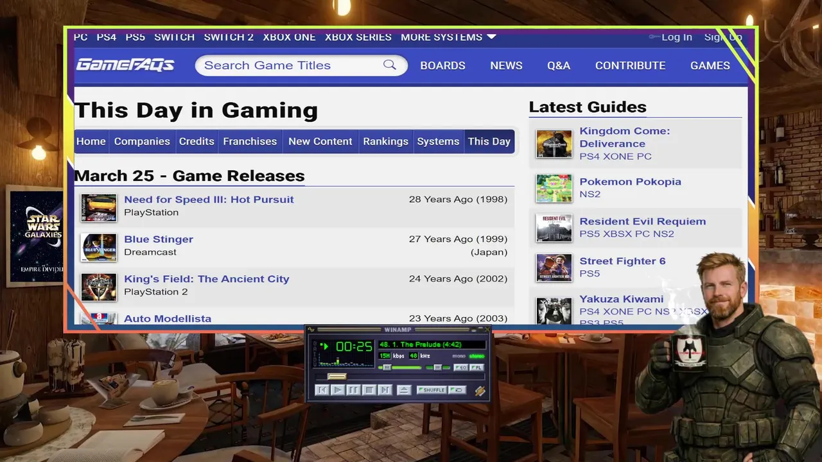Open the BOARDS menu
The height and width of the screenshot is (462, 822).
pyautogui.click(x=442, y=65)
